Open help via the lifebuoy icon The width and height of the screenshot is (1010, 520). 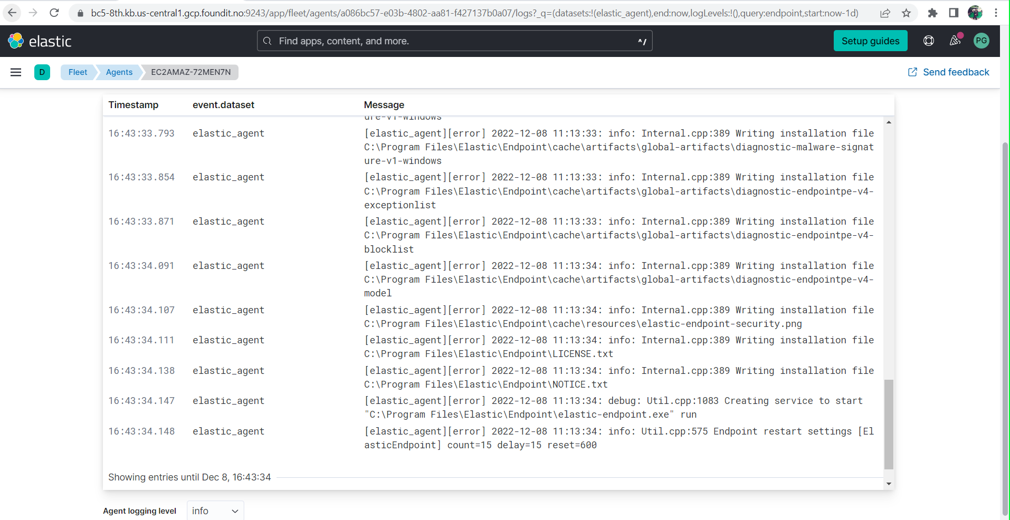(929, 41)
